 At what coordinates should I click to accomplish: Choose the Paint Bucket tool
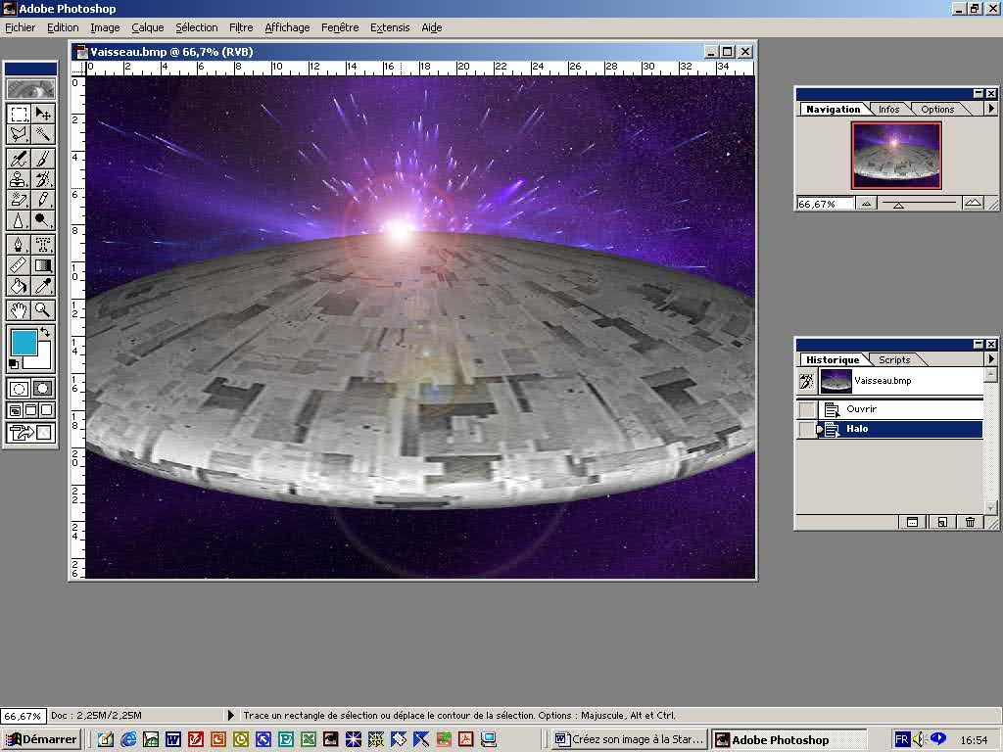(19, 286)
